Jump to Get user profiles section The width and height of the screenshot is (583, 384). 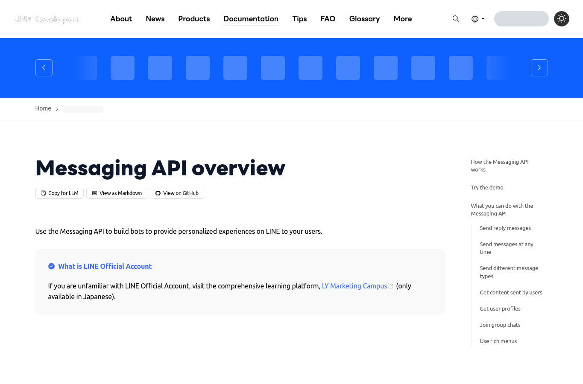[500, 308]
